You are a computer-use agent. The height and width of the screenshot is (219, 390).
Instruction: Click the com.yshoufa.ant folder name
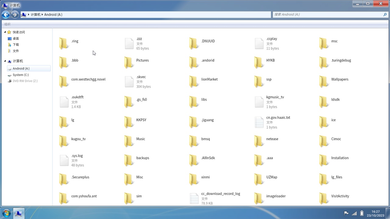point(84,196)
